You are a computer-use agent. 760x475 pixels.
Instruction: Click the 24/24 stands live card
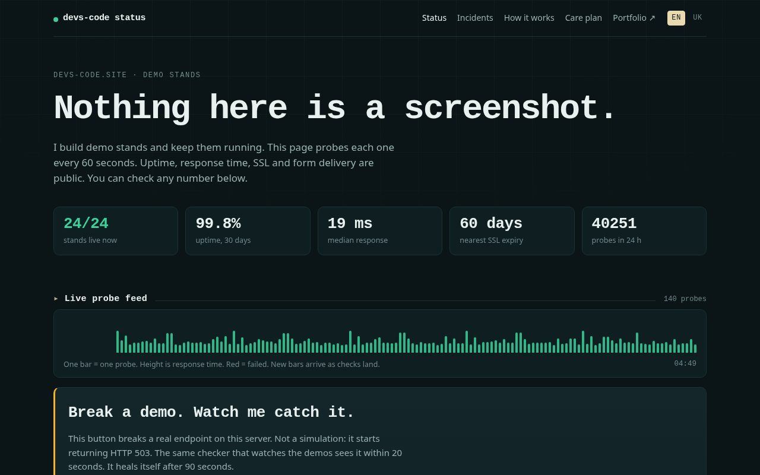[116, 231]
